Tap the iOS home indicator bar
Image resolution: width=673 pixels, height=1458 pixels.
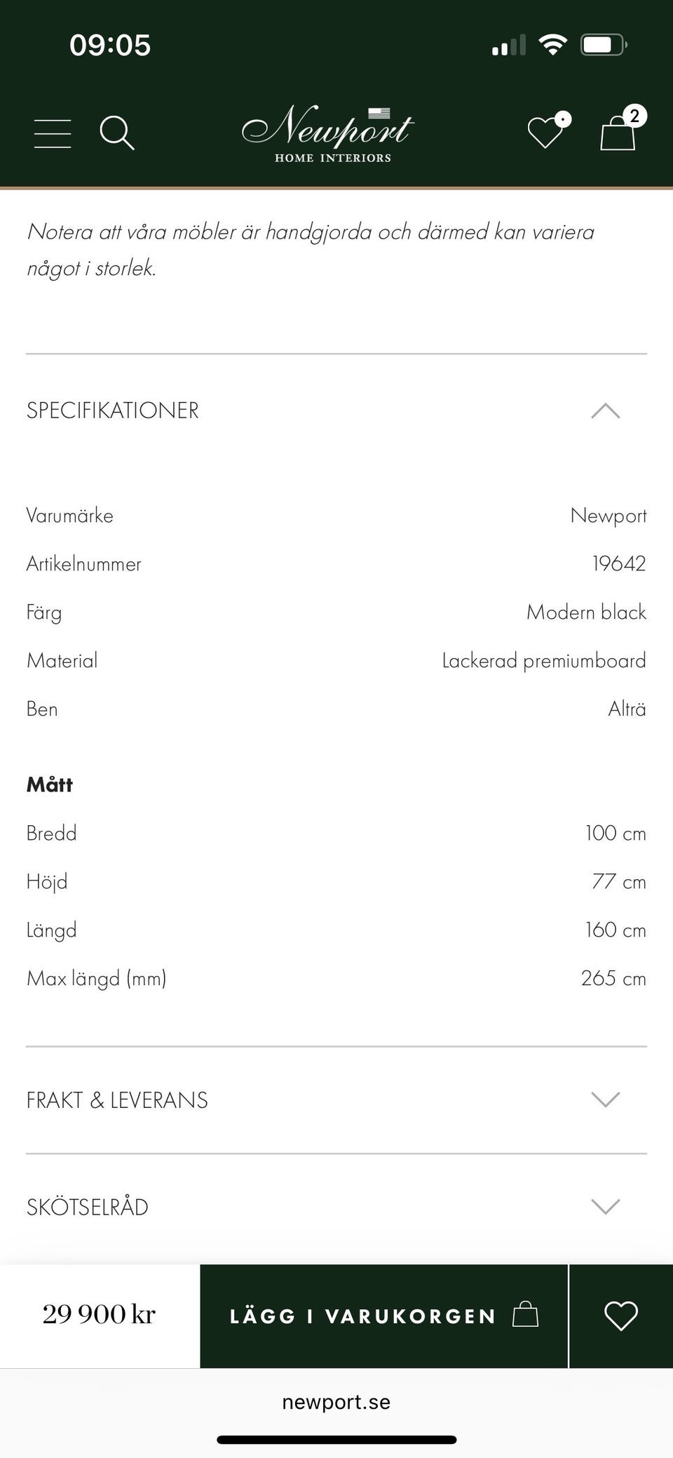click(x=336, y=1440)
